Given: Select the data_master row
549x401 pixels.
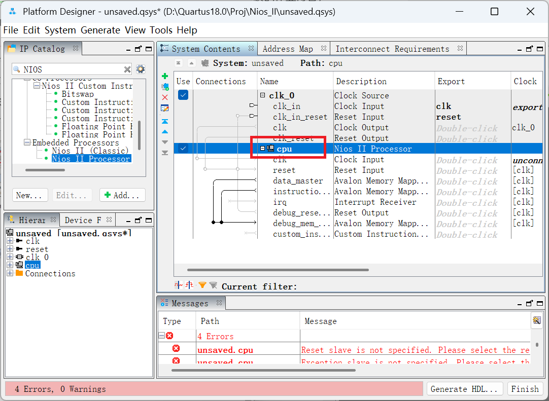Looking at the screenshot, I should [298, 181].
